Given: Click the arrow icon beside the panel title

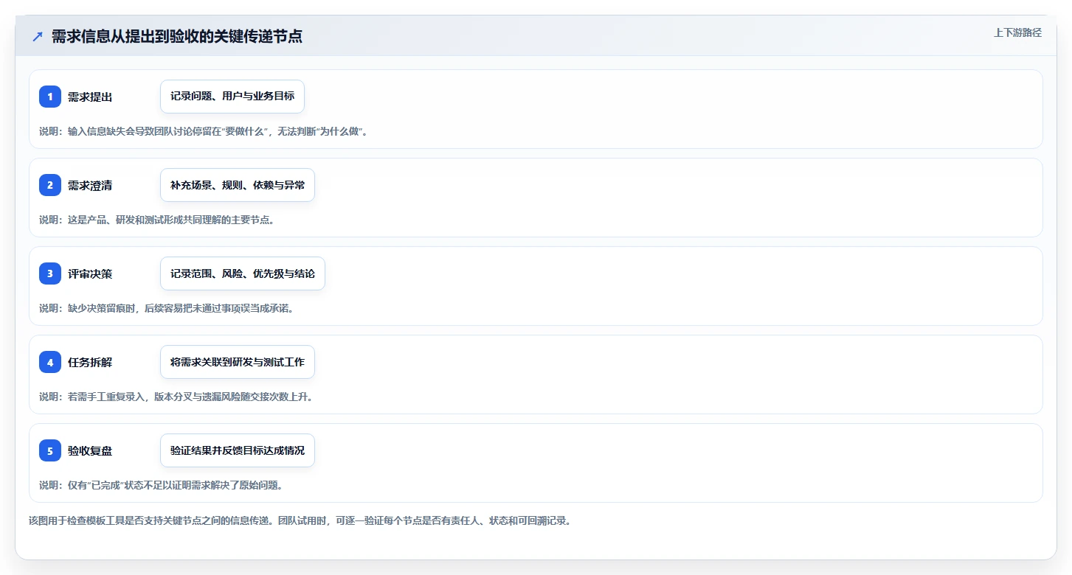Looking at the screenshot, I should point(38,37).
